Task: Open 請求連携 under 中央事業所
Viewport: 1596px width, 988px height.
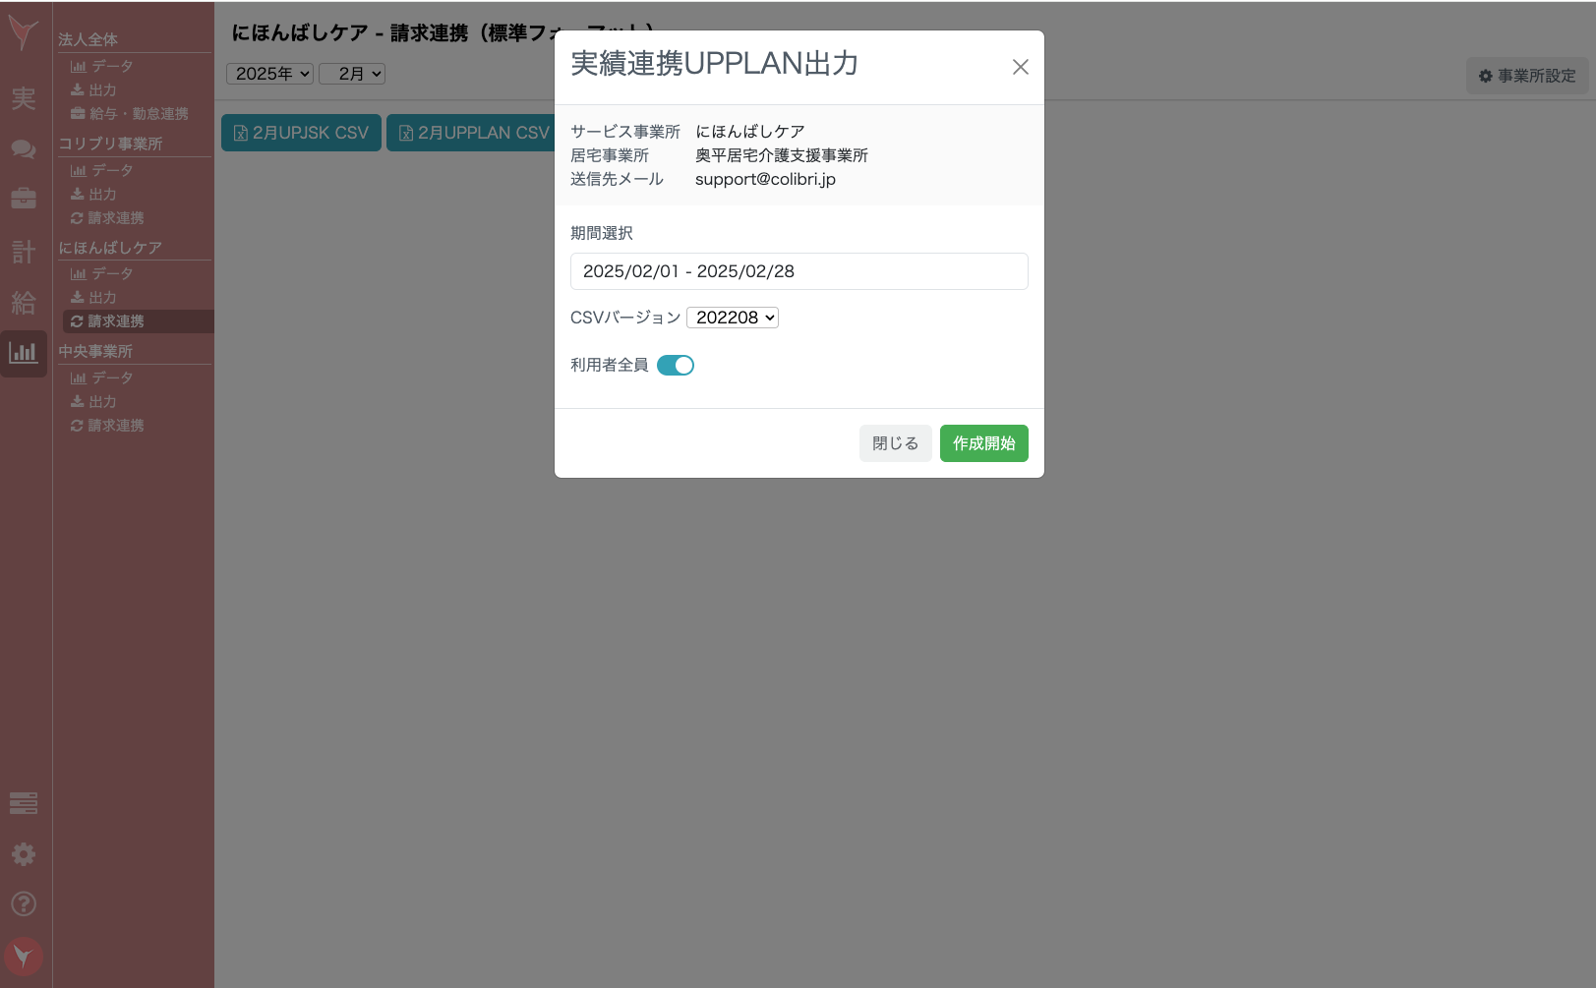Action: (108, 425)
